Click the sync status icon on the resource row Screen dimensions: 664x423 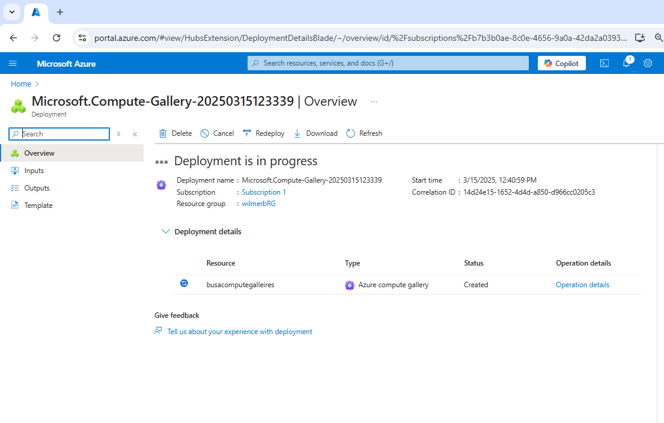[x=184, y=283]
